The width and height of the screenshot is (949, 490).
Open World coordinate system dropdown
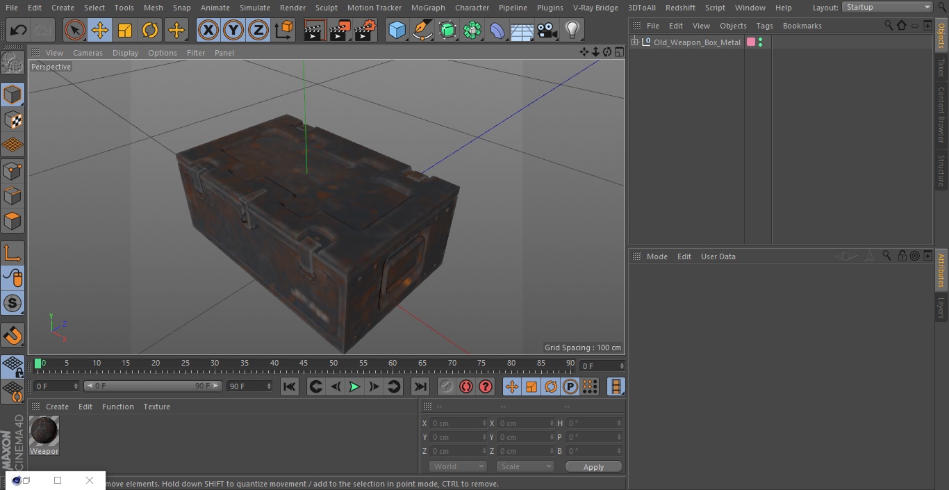(458, 466)
